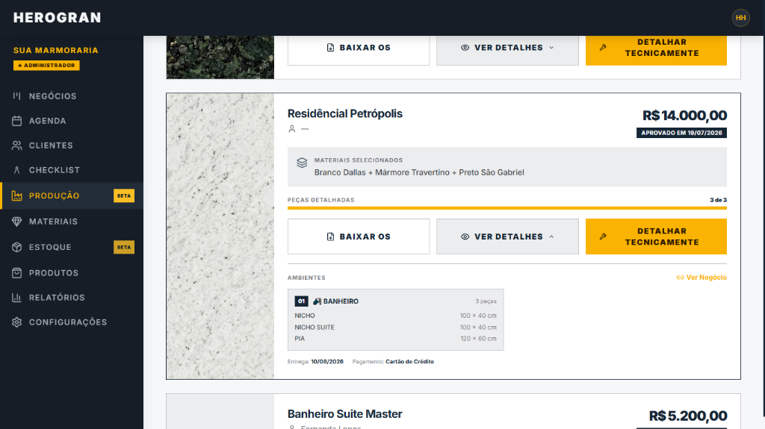
Task: Follow the Ver Negócio link
Action: 701,278
